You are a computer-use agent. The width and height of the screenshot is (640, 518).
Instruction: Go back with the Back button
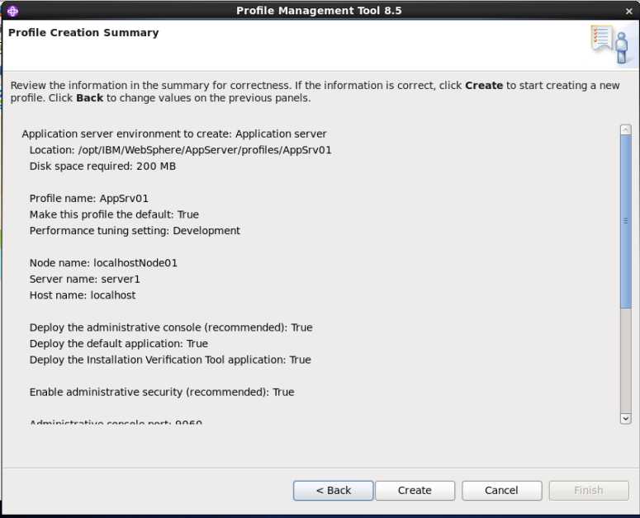click(333, 490)
